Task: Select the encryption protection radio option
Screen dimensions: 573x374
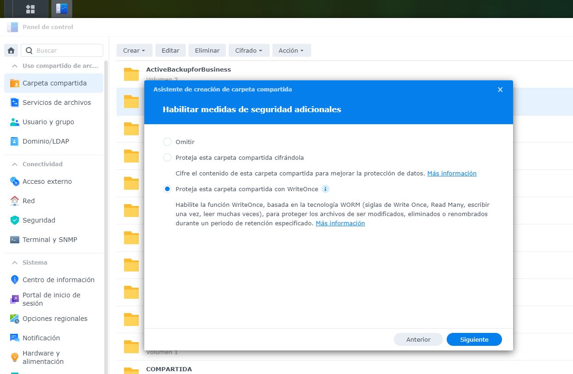Action: pos(167,157)
